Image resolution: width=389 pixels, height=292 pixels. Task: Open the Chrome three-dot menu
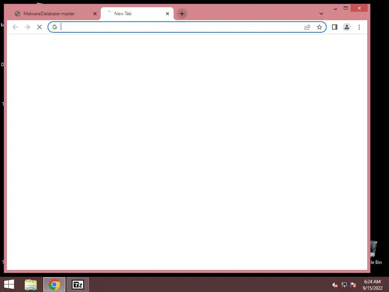click(359, 27)
